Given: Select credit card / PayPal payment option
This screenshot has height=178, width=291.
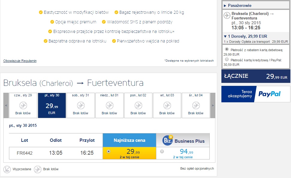Looking at the screenshot, I should coord(227,60).
